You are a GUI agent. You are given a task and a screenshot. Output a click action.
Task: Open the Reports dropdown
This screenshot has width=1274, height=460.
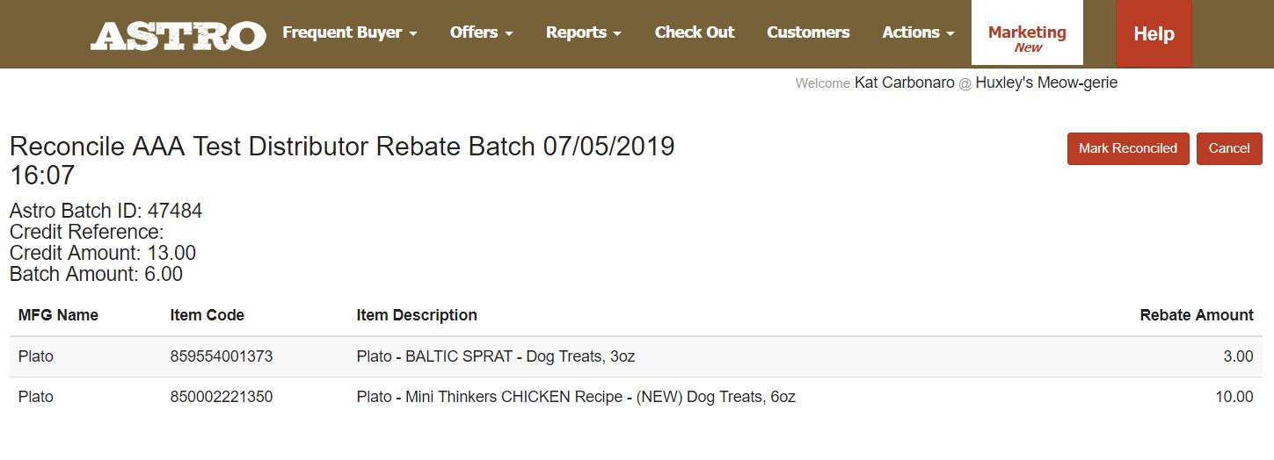(583, 32)
